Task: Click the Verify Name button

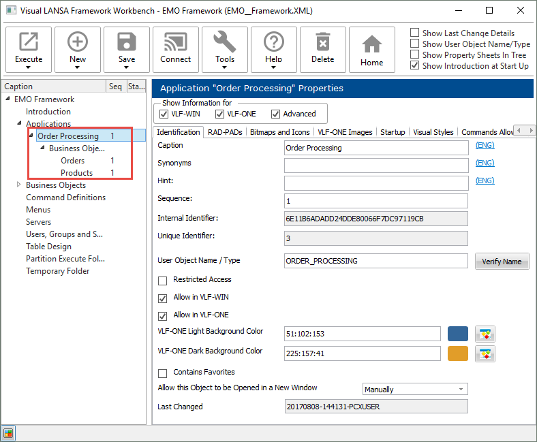Action: tap(502, 262)
